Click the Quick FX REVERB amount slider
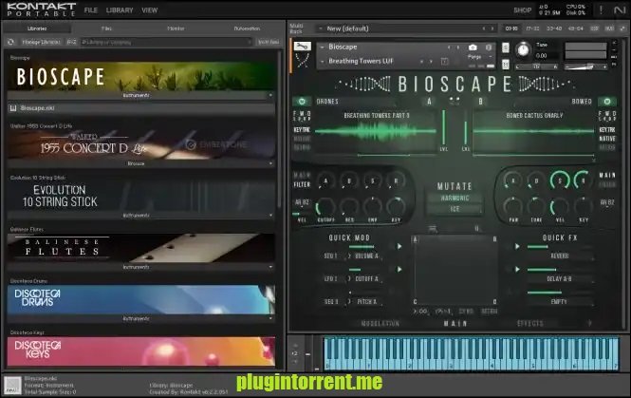Viewport: 631px width, 398px height. point(560,247)
